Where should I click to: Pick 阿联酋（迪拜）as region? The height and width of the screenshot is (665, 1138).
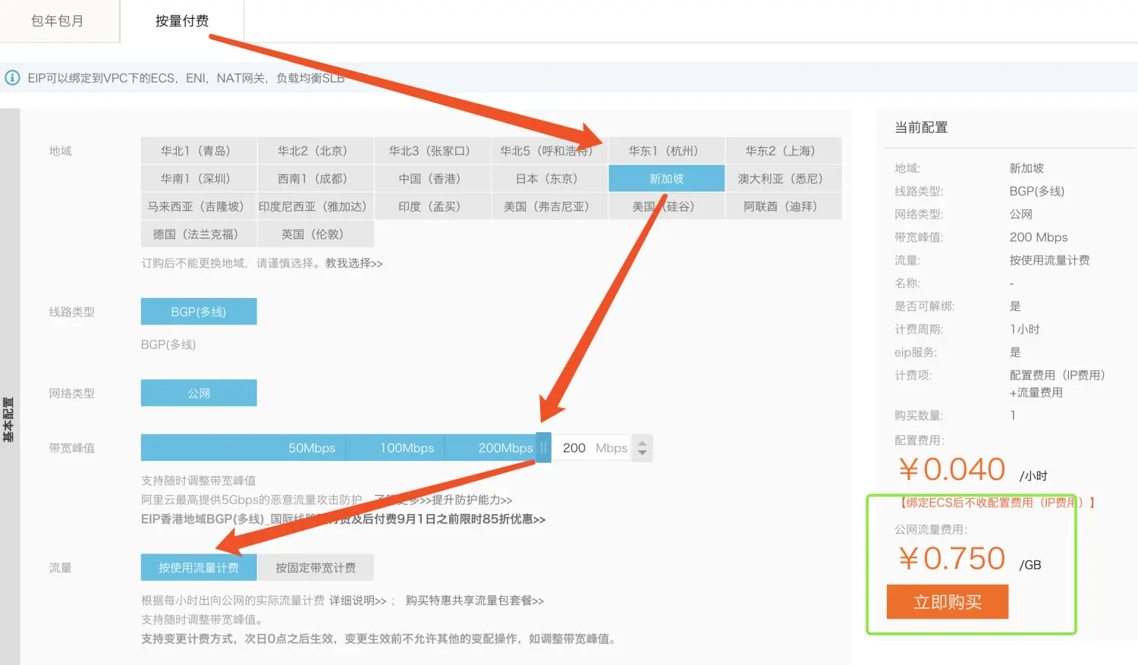[x=783, y=206]
